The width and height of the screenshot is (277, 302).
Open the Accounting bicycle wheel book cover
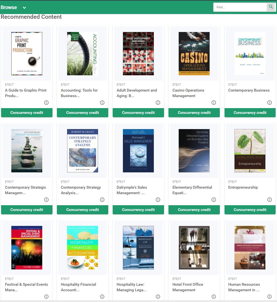tap(82, 54)
